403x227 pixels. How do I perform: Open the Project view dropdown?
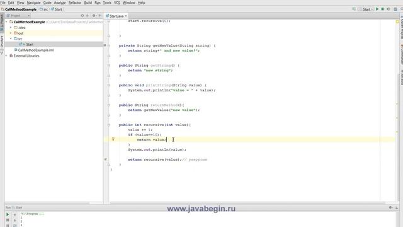point(18,16)
